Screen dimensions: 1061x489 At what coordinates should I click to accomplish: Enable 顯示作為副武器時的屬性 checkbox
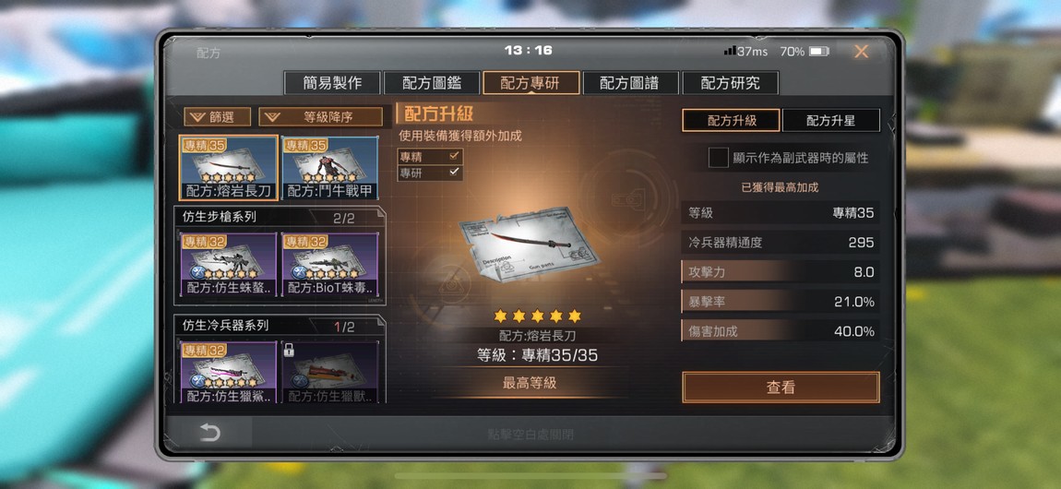click(718, 158)
